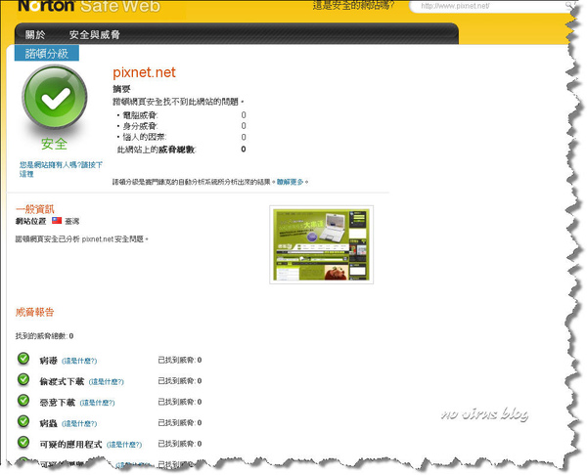Open 這是什麼 link next to 病毒
Screen dimensions: 587x475
79,361
